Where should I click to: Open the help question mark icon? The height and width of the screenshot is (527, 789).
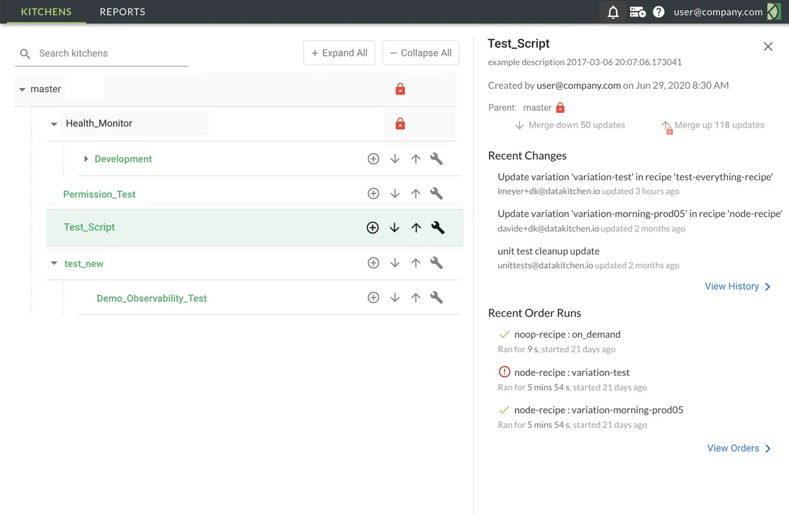(659, 12)
